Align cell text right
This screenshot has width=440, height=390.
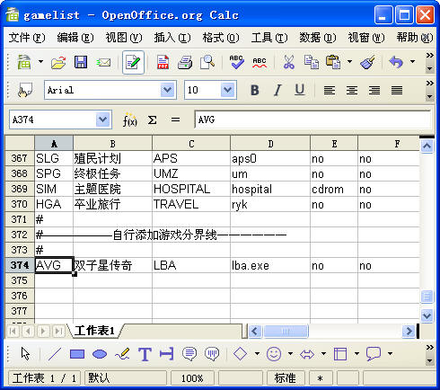pos(374,90)
